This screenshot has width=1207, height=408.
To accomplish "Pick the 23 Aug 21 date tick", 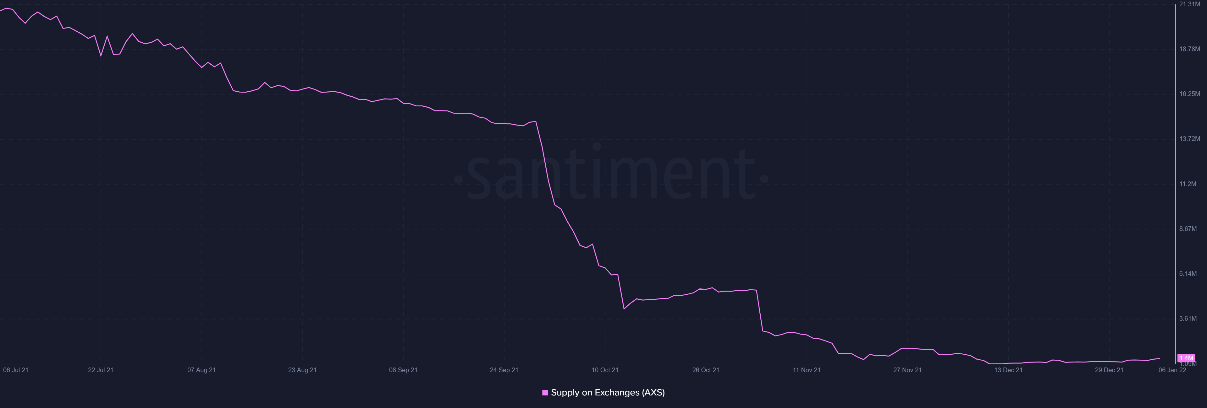I will coord(302,370).
